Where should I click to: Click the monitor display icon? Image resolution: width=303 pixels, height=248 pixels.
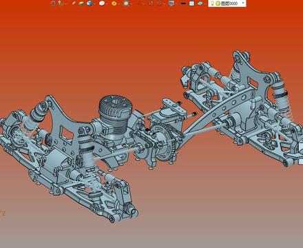[x=171, y=3]
